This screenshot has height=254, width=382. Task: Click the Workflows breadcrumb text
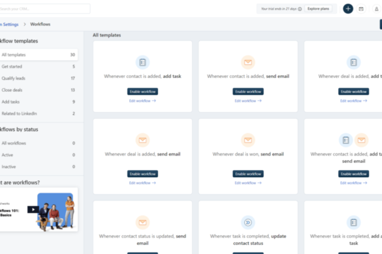click(40, 24)
